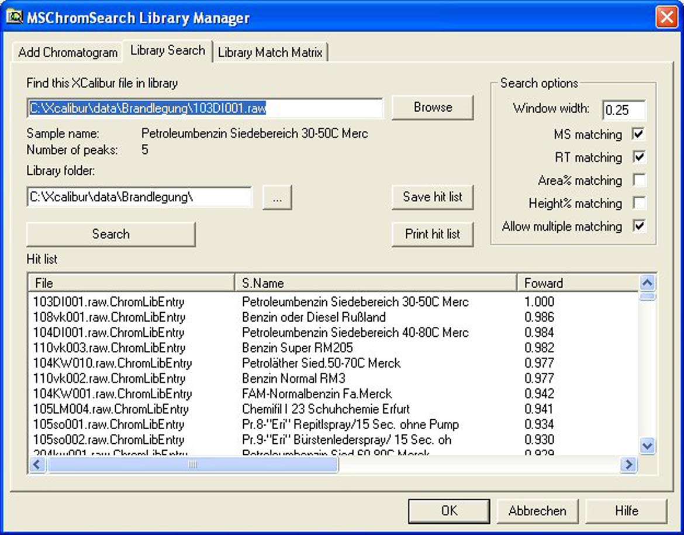
Task: Toggle the MS matching checkbox
Action: pyautogui.click(x=639, y=134)
